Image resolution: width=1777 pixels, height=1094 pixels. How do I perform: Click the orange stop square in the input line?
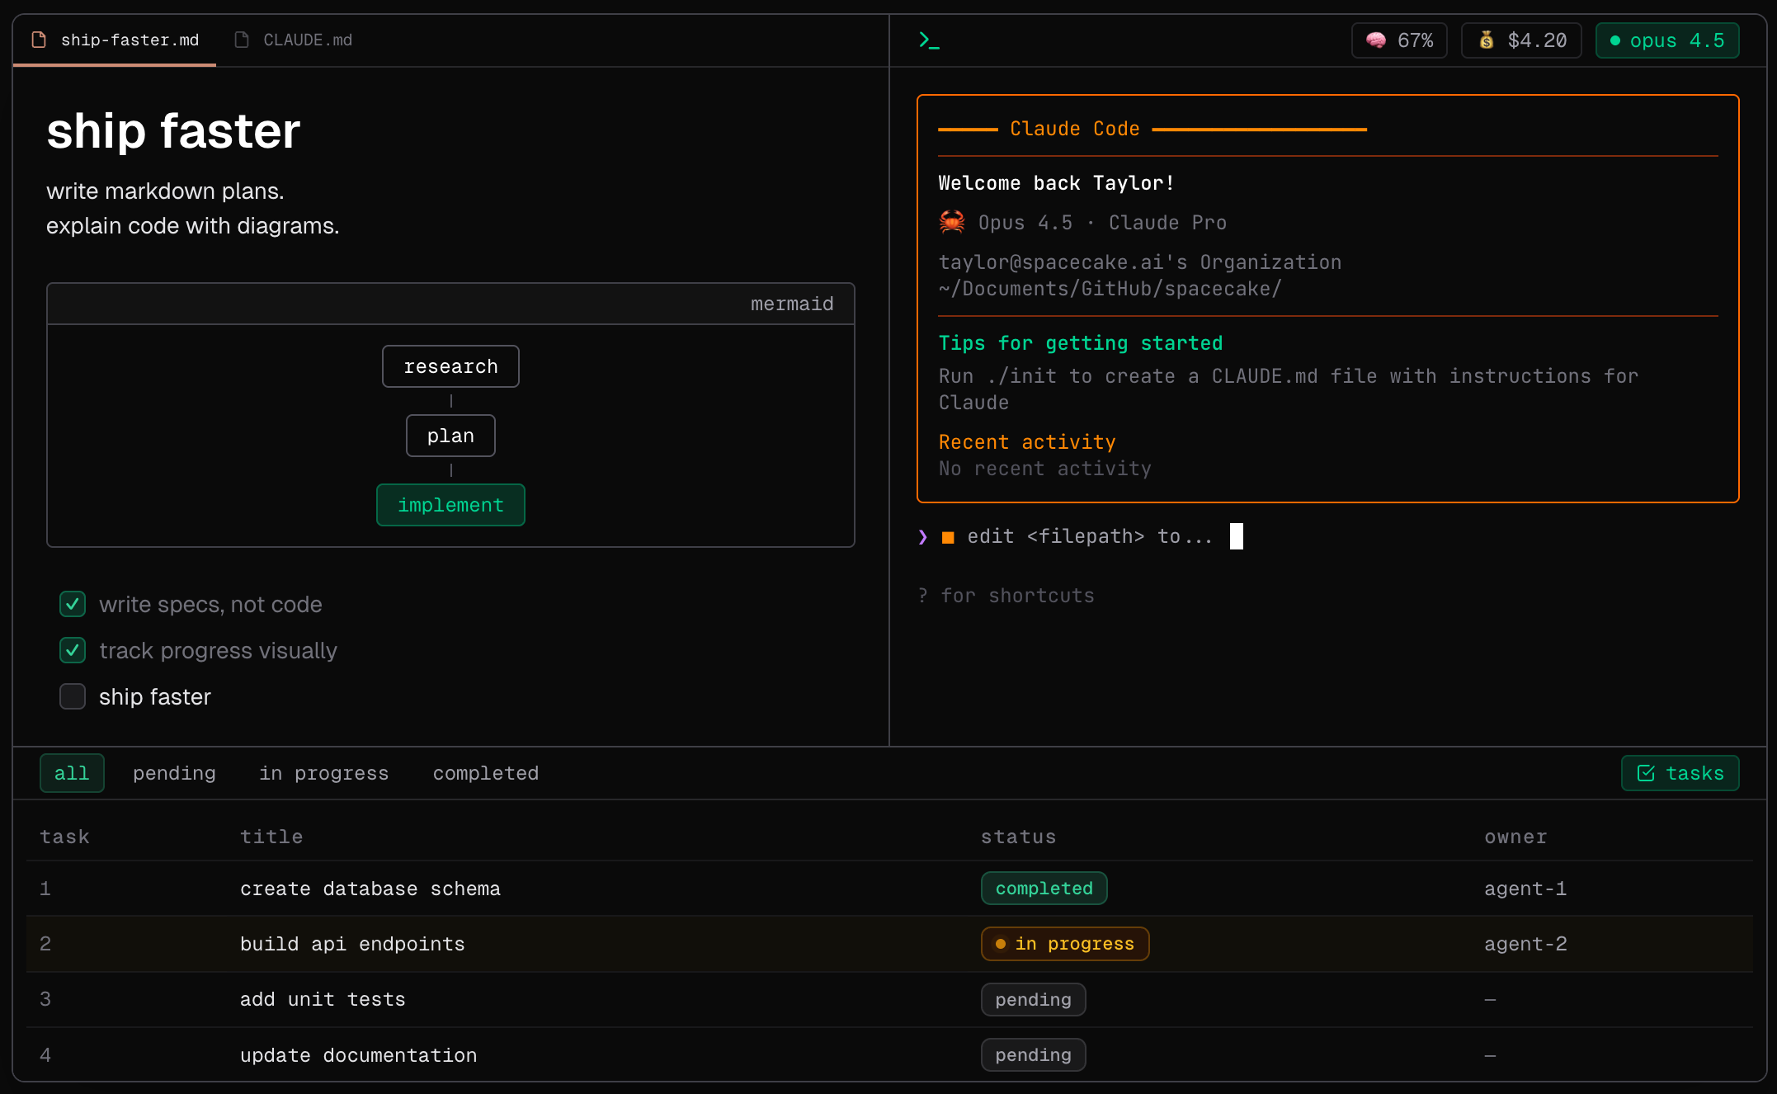click(x=947, y=536)
